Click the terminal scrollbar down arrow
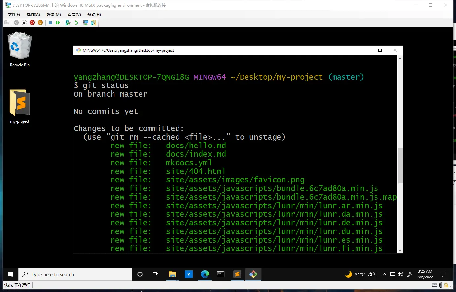 pos(400,250)
